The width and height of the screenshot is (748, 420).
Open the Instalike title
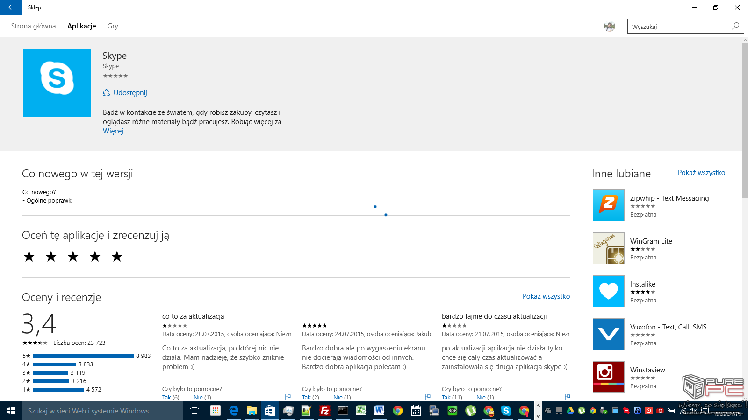[x=643, y=284]
